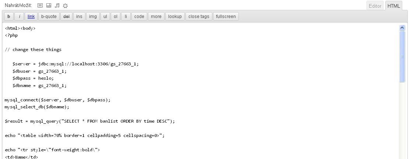This screenshot has width=410, height=159.
Task: Click the add media star icon
Action: point(66,6)
